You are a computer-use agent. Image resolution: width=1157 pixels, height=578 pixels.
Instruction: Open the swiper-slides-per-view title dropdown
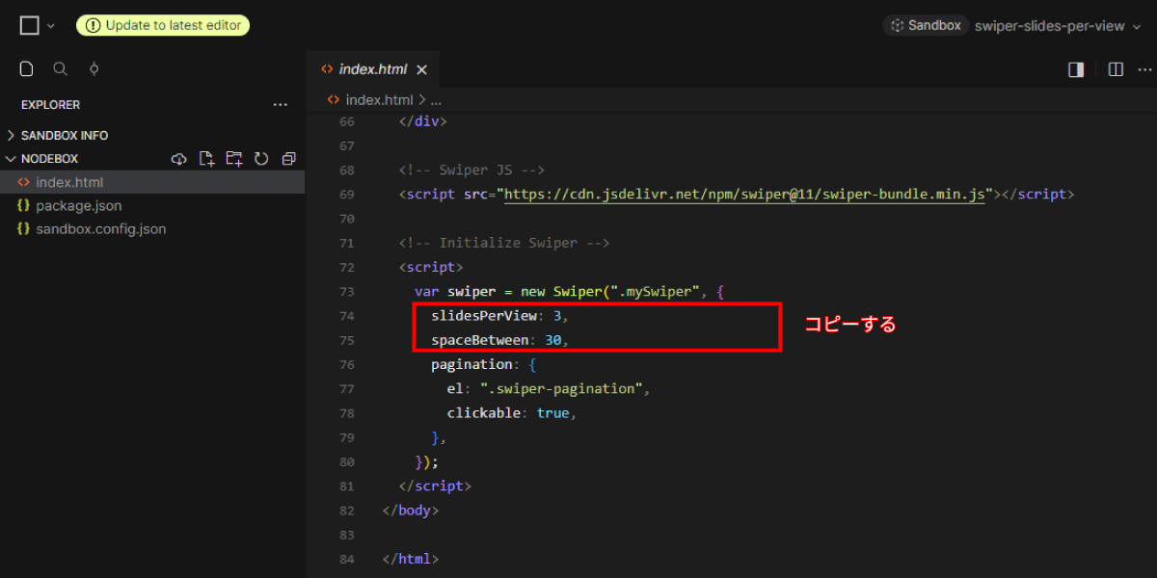tap(1058, 26)
